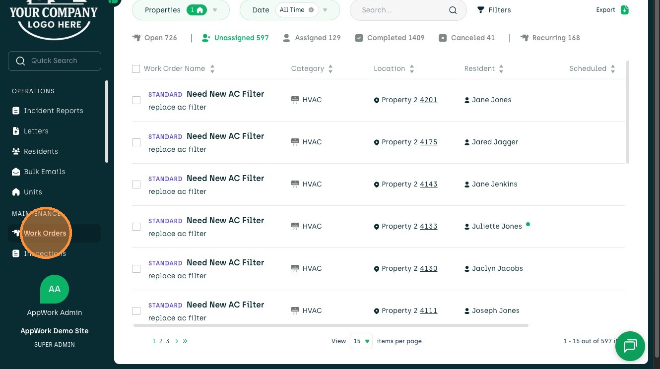The height and width of the screenshot is (369, 660).
Task: Open unit 4201 location link
Action: pyautogui.click(x=428, y=100)
